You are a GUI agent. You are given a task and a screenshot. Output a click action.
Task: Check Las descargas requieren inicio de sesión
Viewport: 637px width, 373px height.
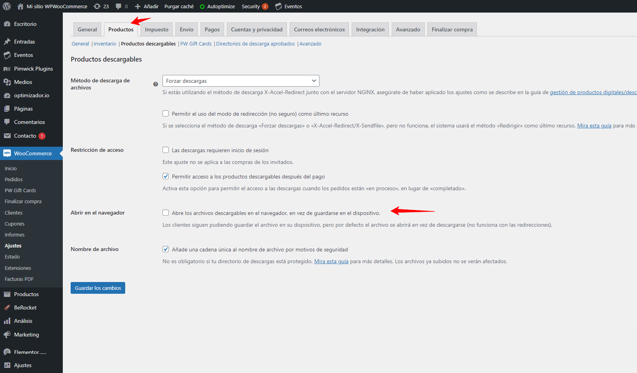click(166, 150)
